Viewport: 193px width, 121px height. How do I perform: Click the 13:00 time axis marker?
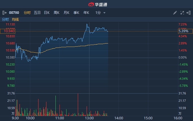click(x=89, y=118)
